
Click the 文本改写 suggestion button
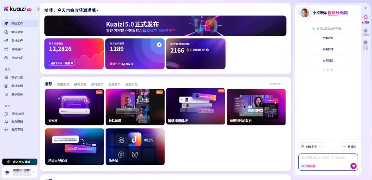328,38
